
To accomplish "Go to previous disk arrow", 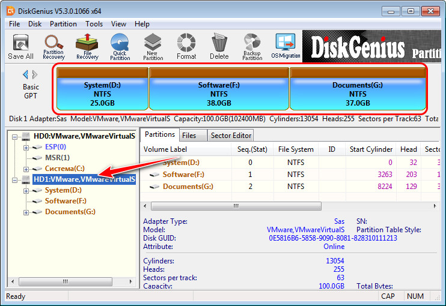I will click(x=26, y=74).
